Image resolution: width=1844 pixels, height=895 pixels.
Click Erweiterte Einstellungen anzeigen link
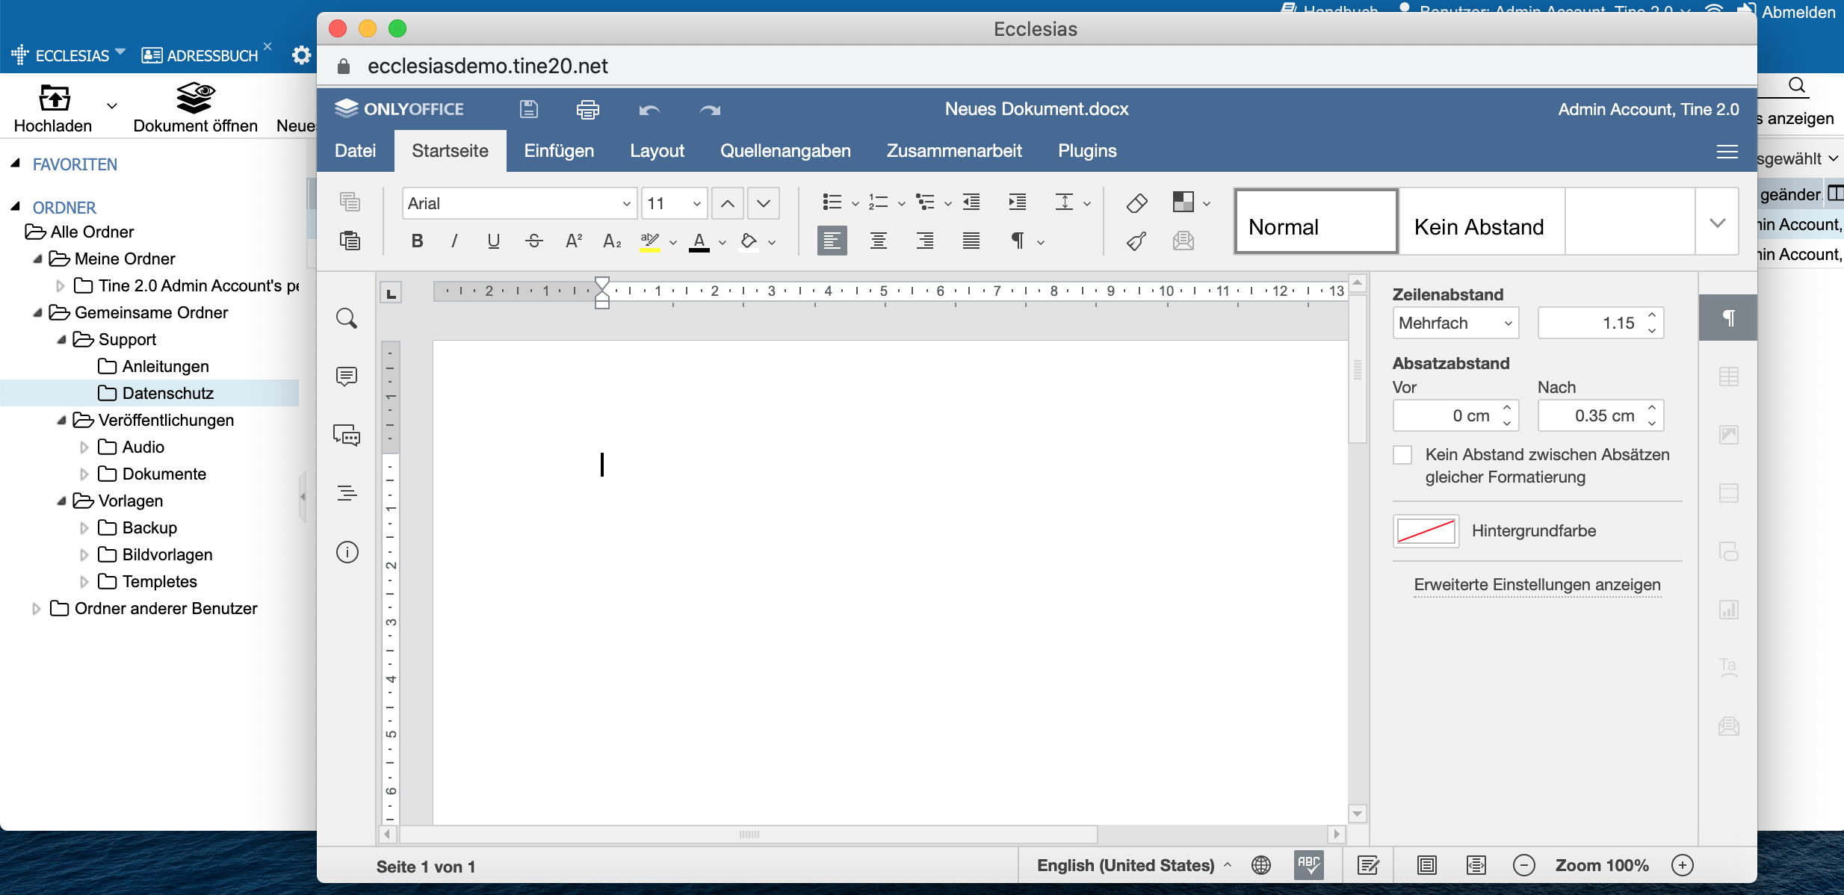click(x=1537, y=585)
